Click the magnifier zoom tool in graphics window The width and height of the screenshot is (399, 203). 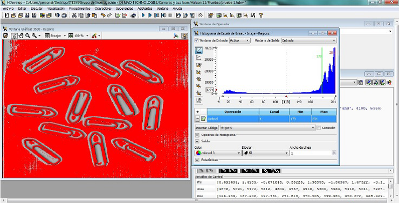pyautogui.click(x=27, y=36)
